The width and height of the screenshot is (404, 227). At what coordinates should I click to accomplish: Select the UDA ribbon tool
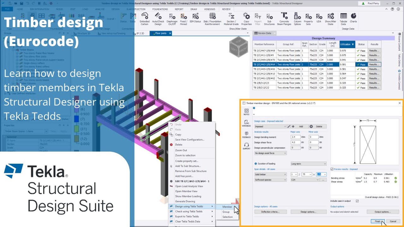coord(319,18)
